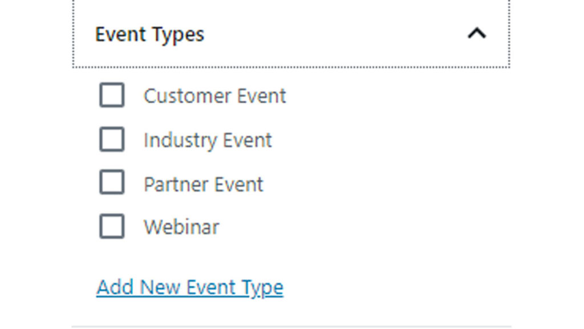584x329 pixels.
Task: Hide the Event Types checklist using caret
Action: tap(477, 34)
